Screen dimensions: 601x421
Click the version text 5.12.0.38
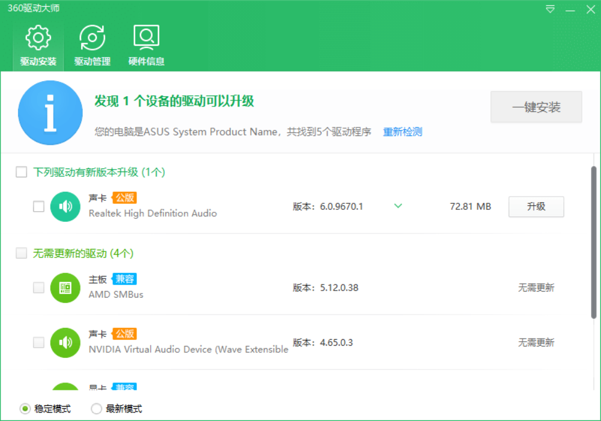coord(339,288)
